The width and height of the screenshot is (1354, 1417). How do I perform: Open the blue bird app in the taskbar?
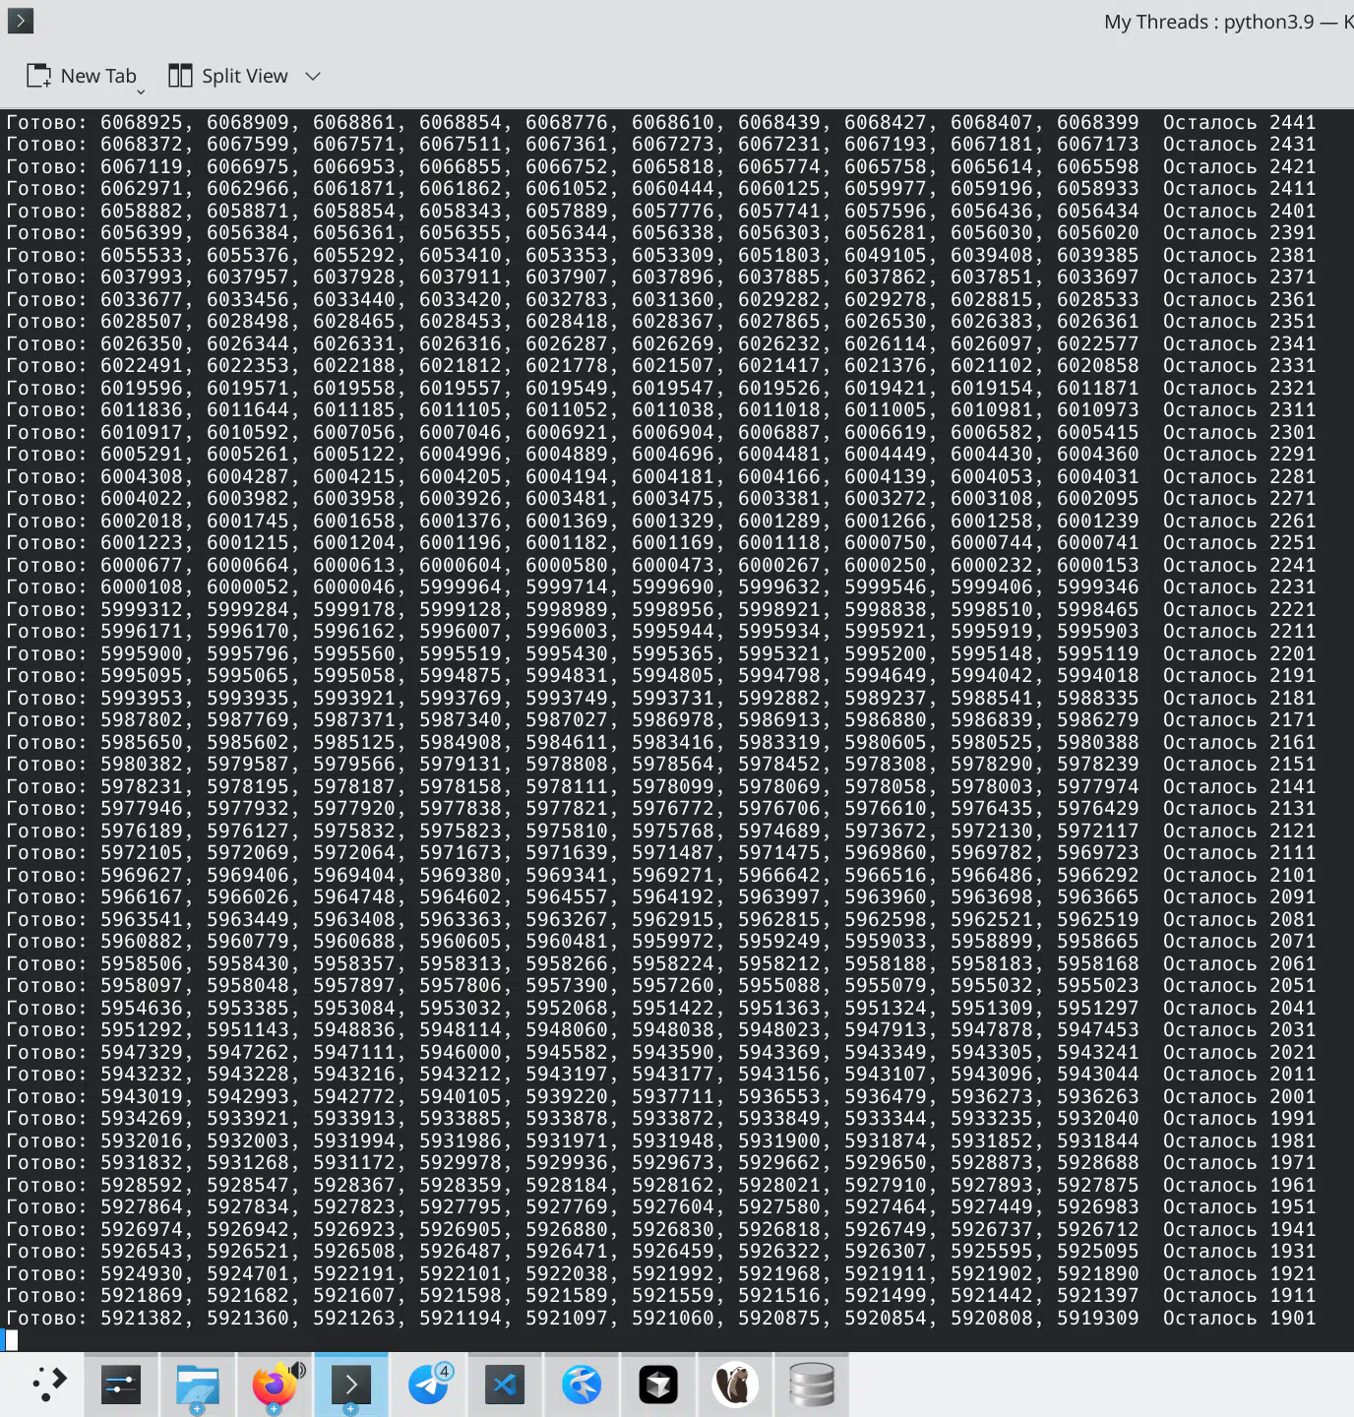click(582, 1385)
